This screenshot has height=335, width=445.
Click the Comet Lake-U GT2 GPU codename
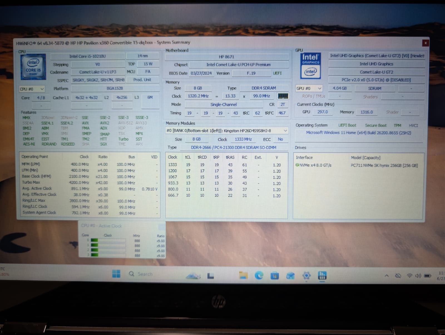point(377,72)
